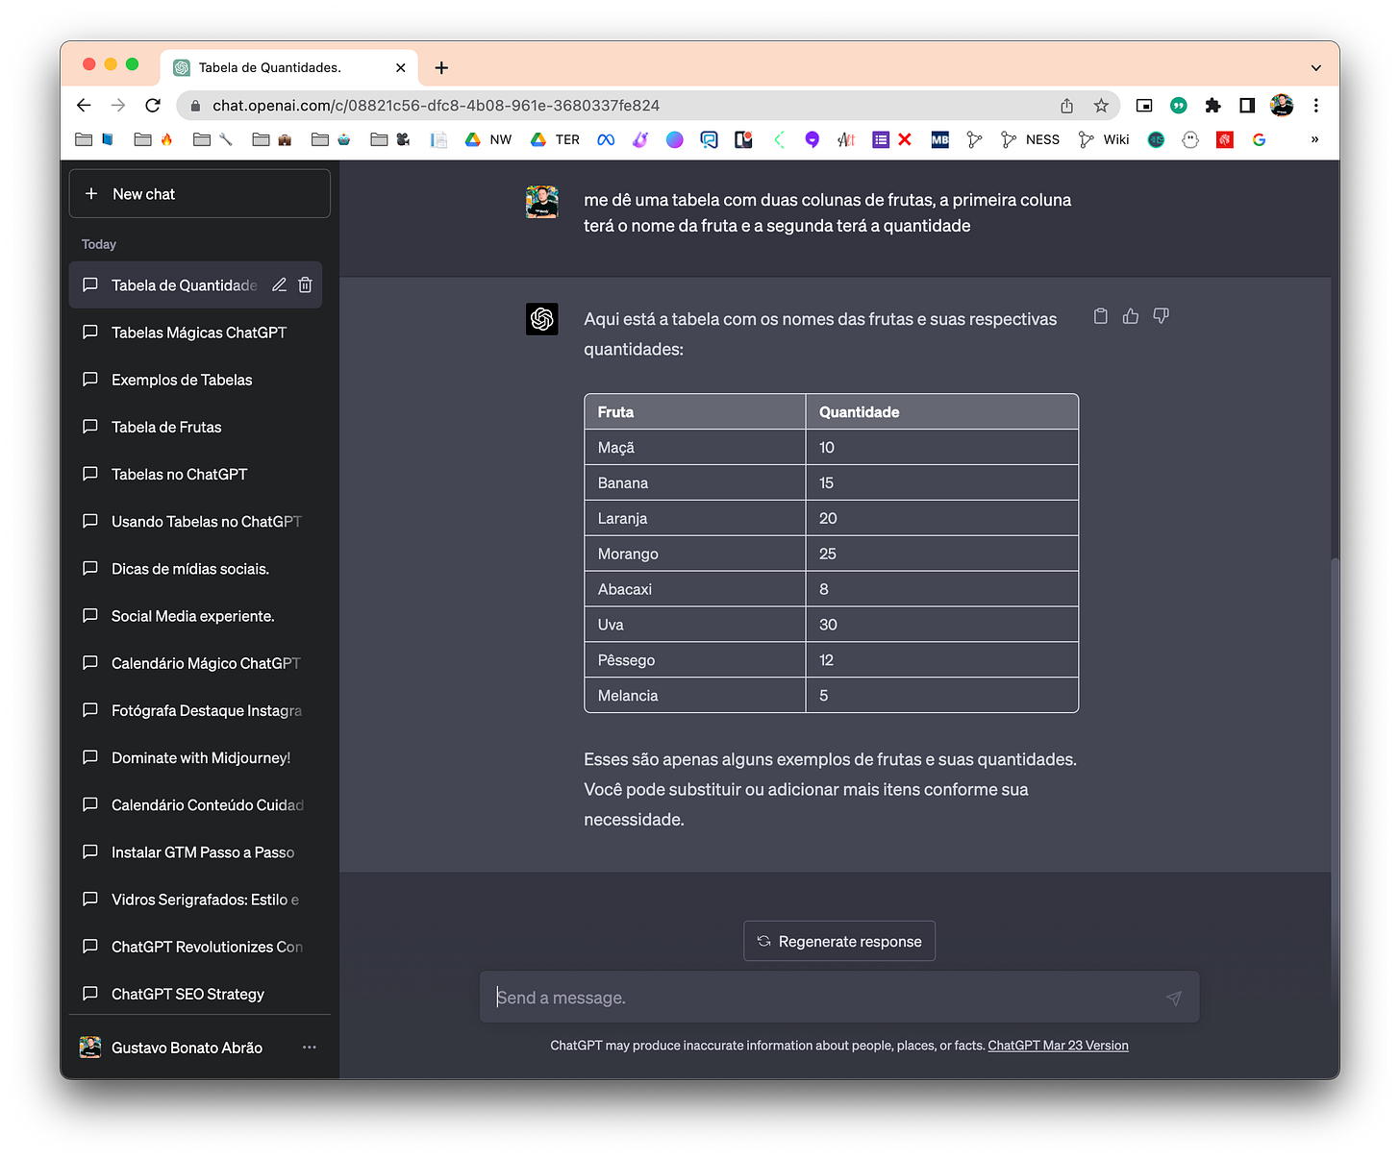The width and height of the screenshot is (1400, 1159).
Task: Open Gustavo Bonato Abrão account options dots
Action: [309, 1048]
